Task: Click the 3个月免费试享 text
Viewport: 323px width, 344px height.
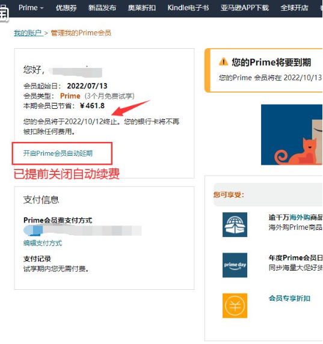Action: [109, 96]
